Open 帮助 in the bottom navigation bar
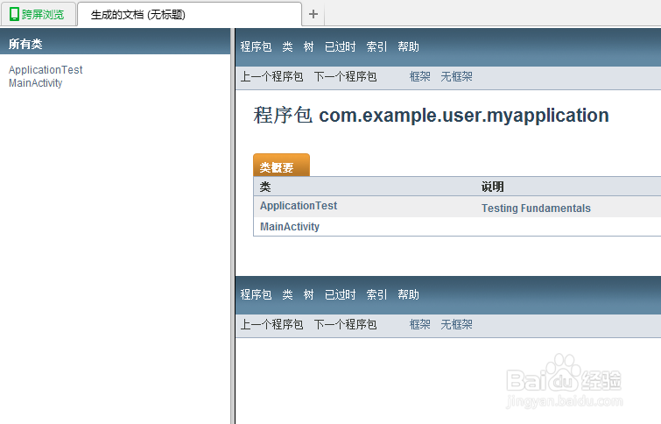Screen dimensions: 661x424 pos(409,294)
